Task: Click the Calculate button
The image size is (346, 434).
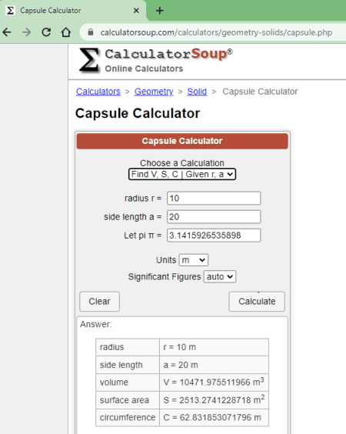Action: pos(257,301)
